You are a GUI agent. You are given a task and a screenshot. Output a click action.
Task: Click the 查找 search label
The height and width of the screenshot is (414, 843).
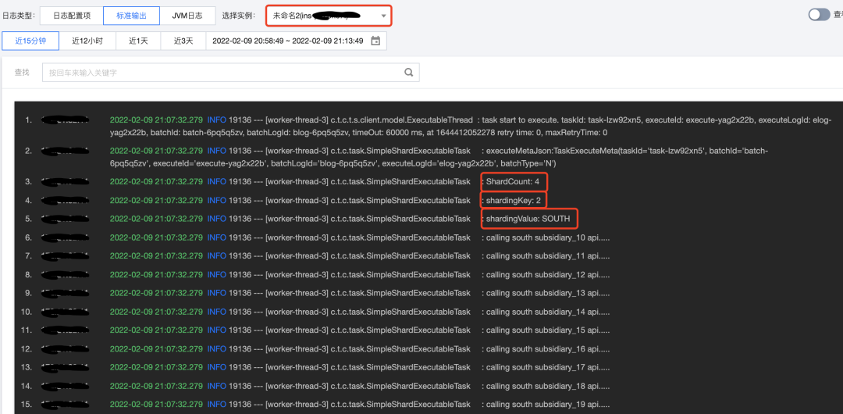coord(22,72)
